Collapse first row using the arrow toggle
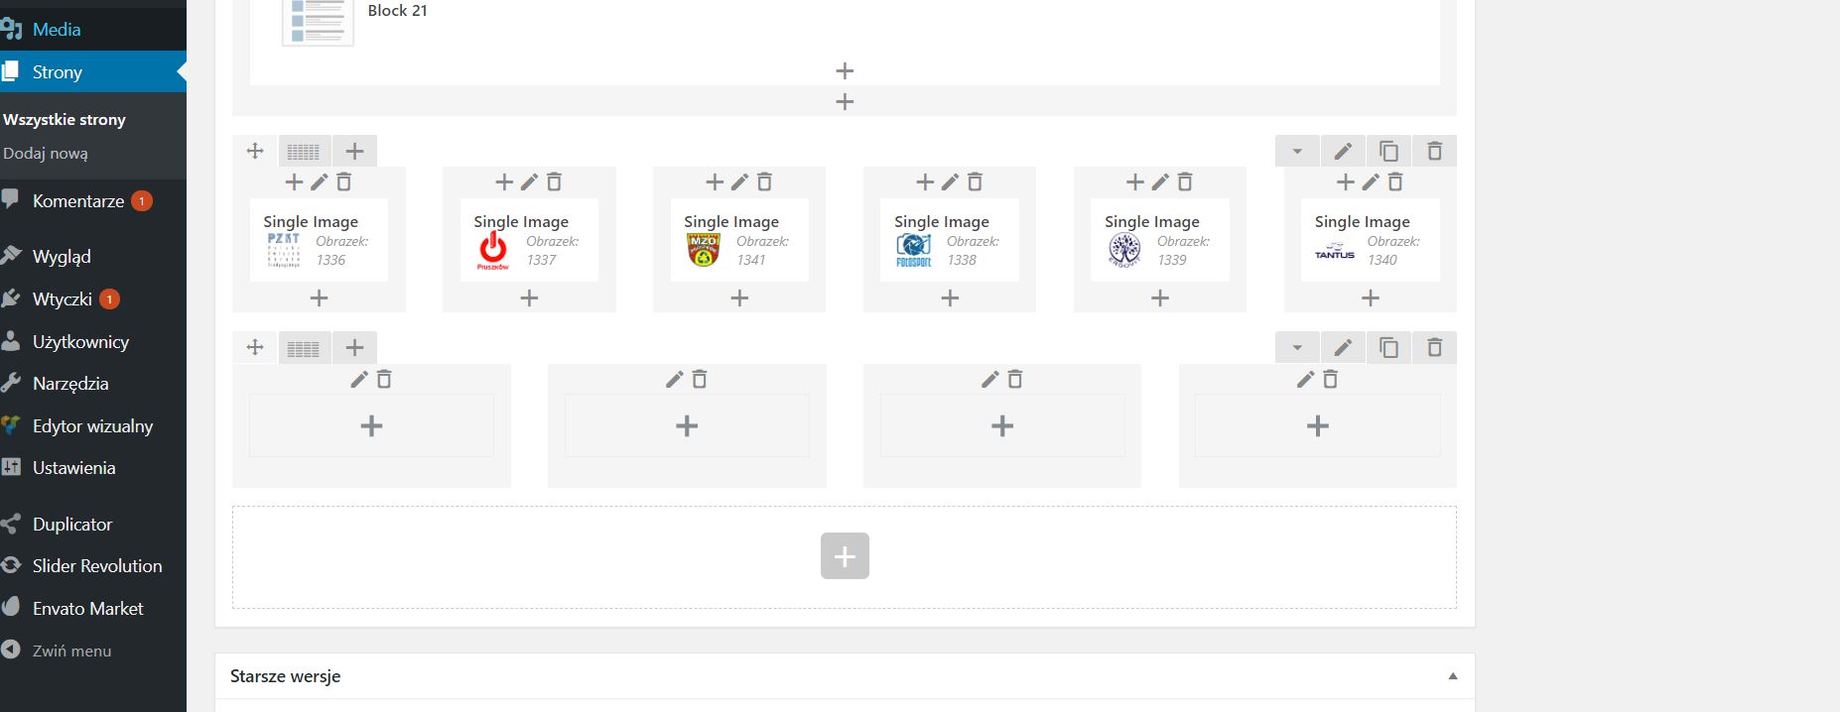 pos(1297,151)
